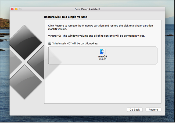Click the Go Back button
The height and width of the screenshot is (123, 183).
click(135, 110)
